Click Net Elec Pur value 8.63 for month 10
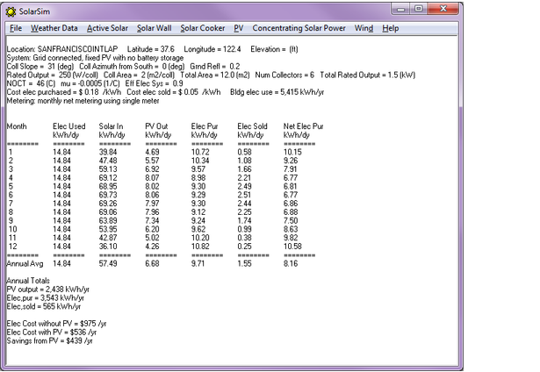Screen dimensions: 540x372 click(x=291, y=230)
